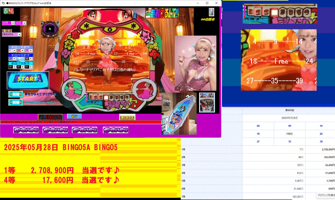Click the FILEOUTPUT button
This screenshot has height=200, width=335.
[51, 117]
